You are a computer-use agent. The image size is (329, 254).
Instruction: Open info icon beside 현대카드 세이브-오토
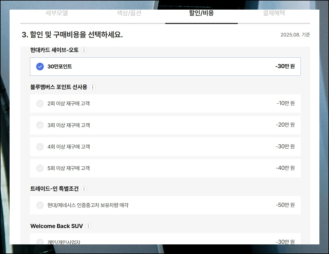84,50
